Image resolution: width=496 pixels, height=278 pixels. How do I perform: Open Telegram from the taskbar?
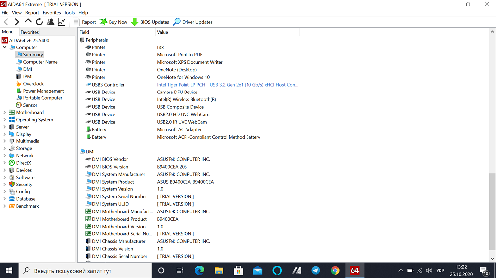(315, 271)
